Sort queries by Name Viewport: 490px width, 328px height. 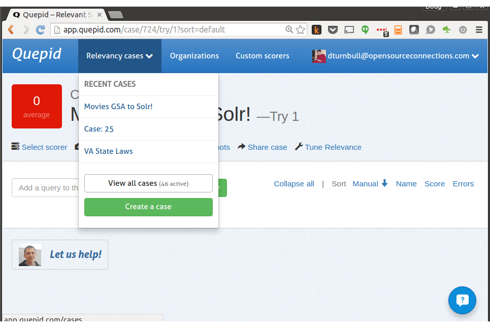(406, 184)
